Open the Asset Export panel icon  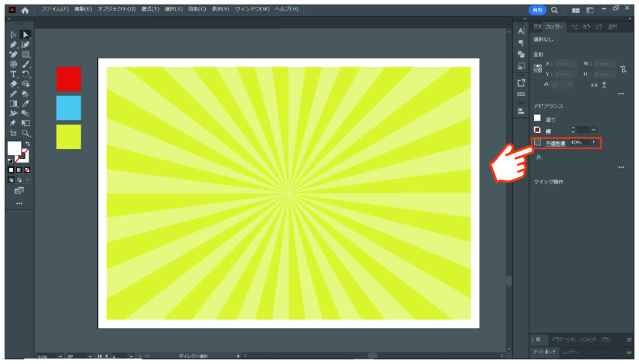pyautogui.click(x=521, y=83)
